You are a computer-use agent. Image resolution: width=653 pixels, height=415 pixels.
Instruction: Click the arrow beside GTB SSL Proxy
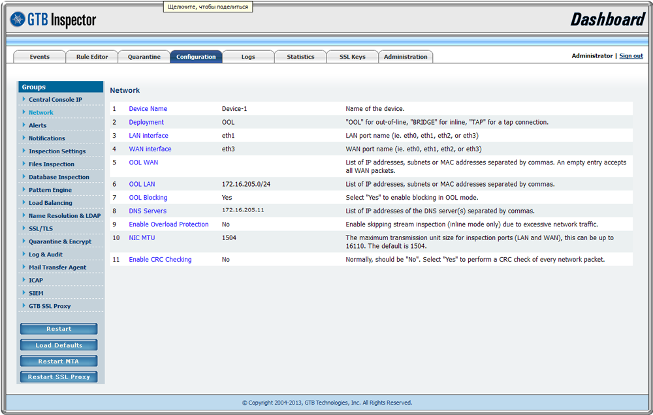click(x=24, y=305)
